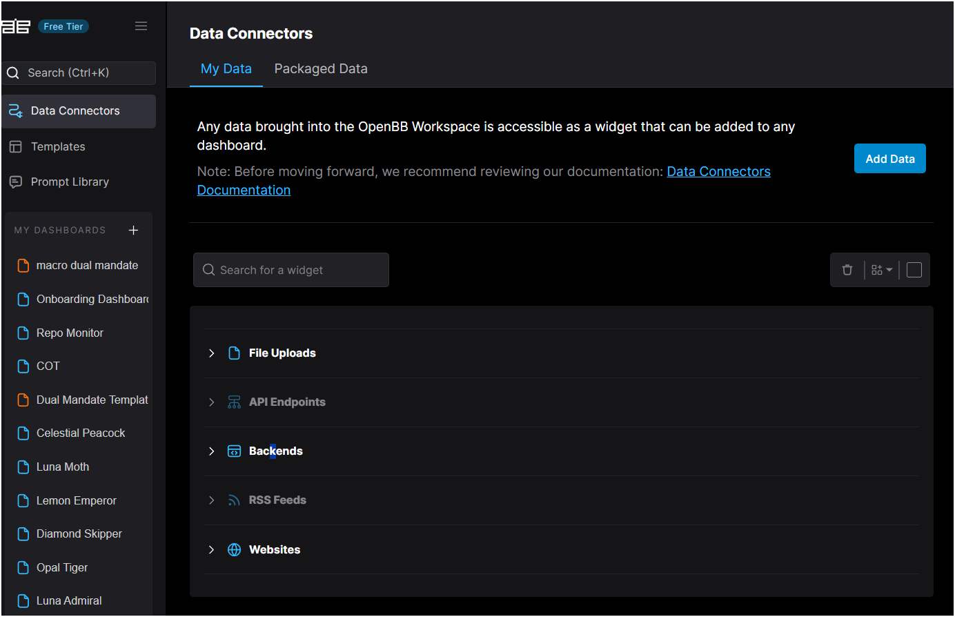
Task: Open the Diamond Skipper dashboard
Action: (79, 534)
